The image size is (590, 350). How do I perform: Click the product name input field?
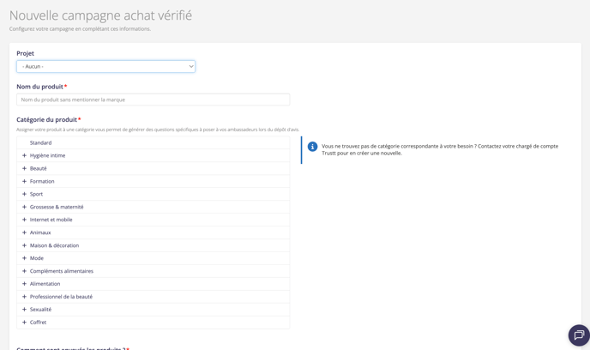tap(153, 100)
